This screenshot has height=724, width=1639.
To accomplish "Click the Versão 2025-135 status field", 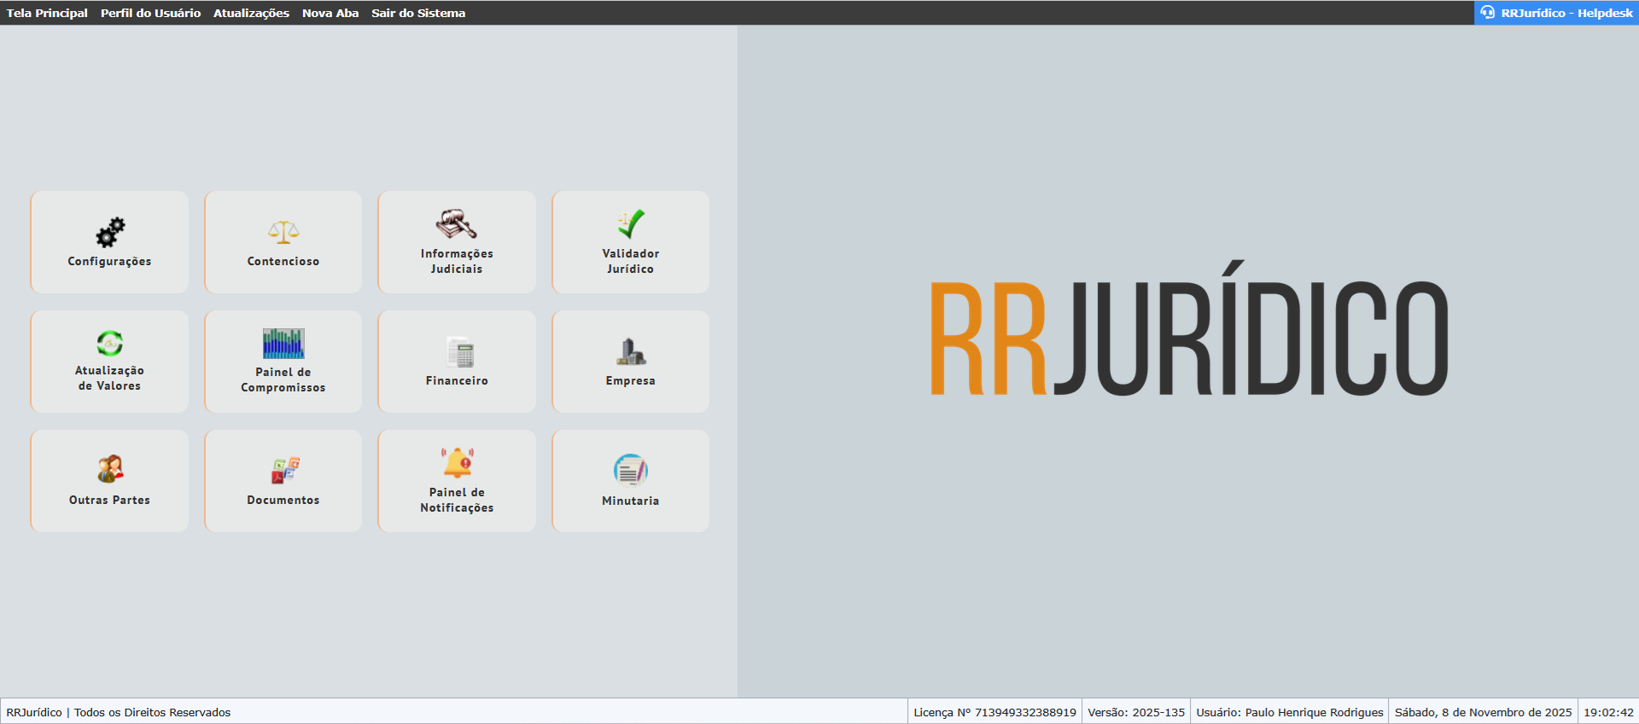I will [1135, 712].
